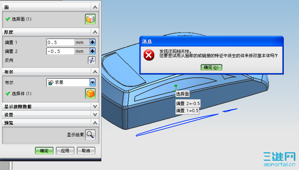Click the 消息 dialog title bar
299x170 pixels.
click(211, 42)
